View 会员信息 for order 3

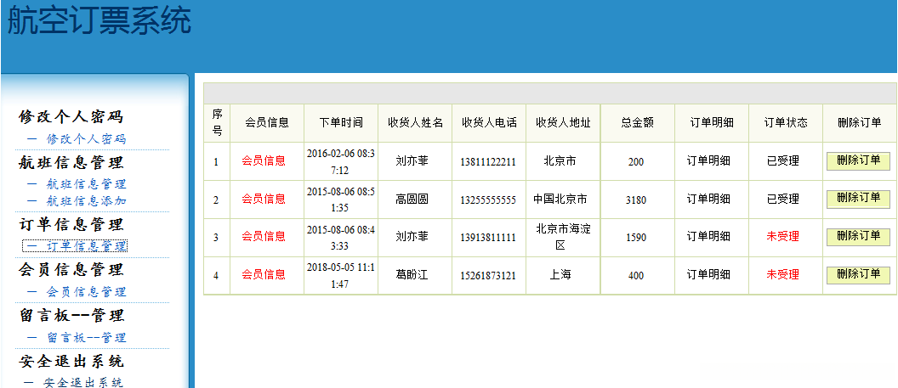tap(264, 236)
